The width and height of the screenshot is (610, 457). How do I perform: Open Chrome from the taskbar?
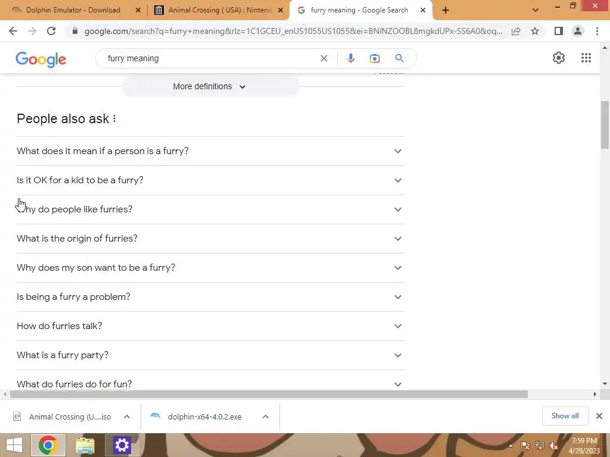pos(48,445)
